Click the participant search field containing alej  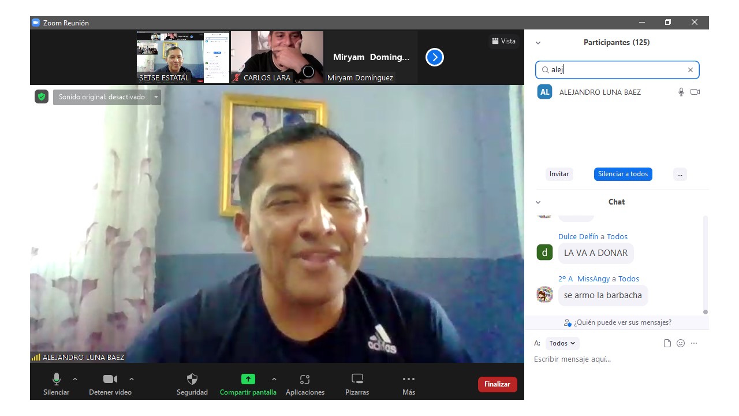coord(617,70)
